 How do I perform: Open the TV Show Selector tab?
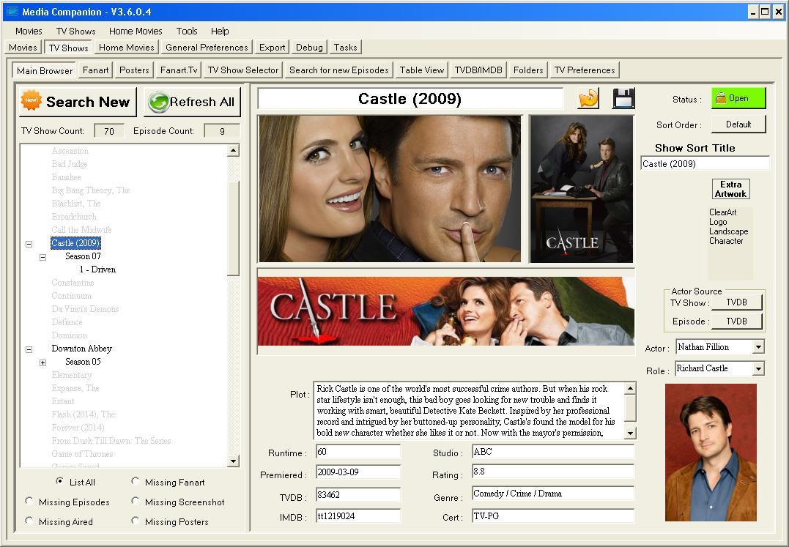(243, 70)
